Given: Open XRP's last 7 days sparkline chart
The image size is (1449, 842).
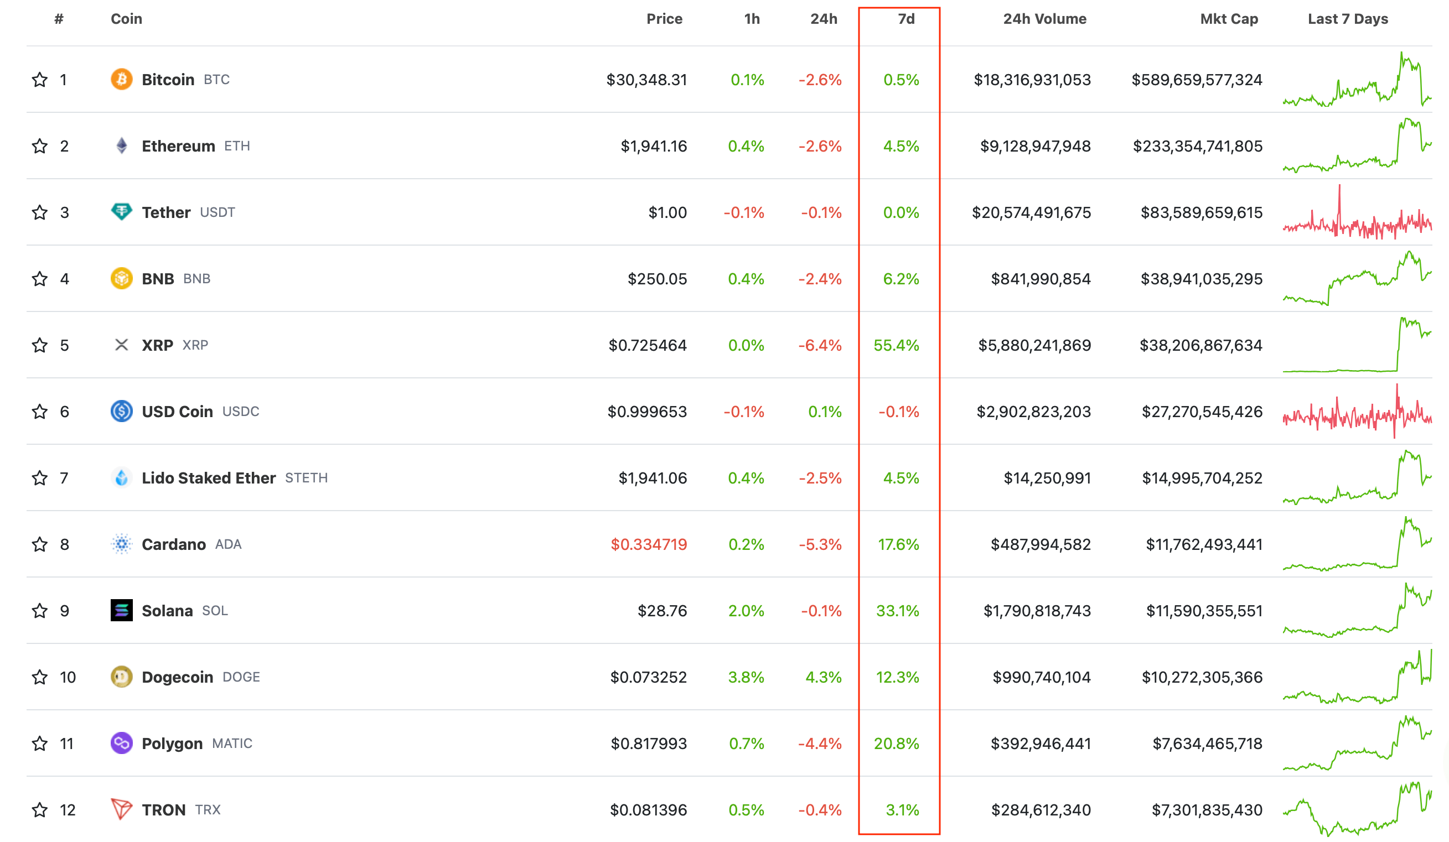Looking at the screenshot, I should [1357, 345].
